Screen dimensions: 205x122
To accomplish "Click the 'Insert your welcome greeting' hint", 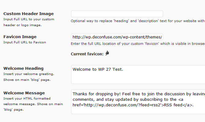I will tap(29, 74).
